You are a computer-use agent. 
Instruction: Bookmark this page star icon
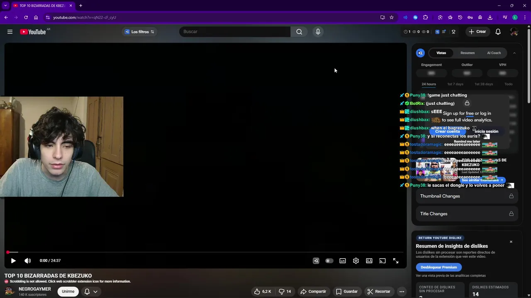tap(392, 17)
